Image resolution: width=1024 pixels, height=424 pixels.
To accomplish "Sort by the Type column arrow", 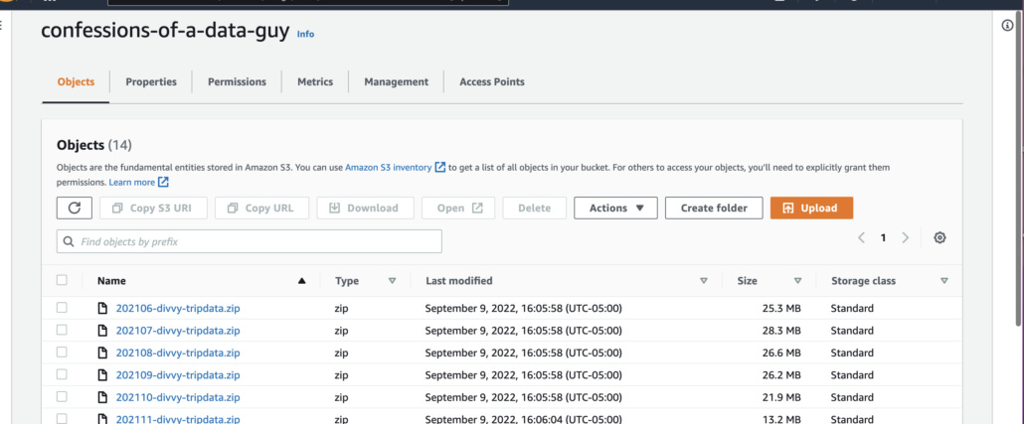I will (392, 281).
